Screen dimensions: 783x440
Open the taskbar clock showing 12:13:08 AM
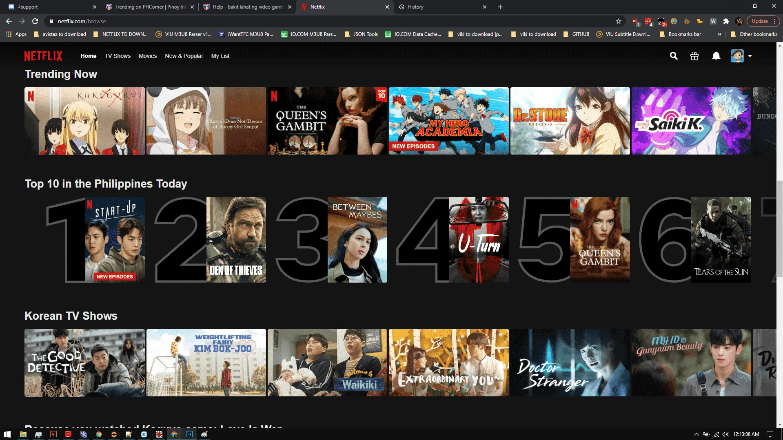tap(746, 434)
